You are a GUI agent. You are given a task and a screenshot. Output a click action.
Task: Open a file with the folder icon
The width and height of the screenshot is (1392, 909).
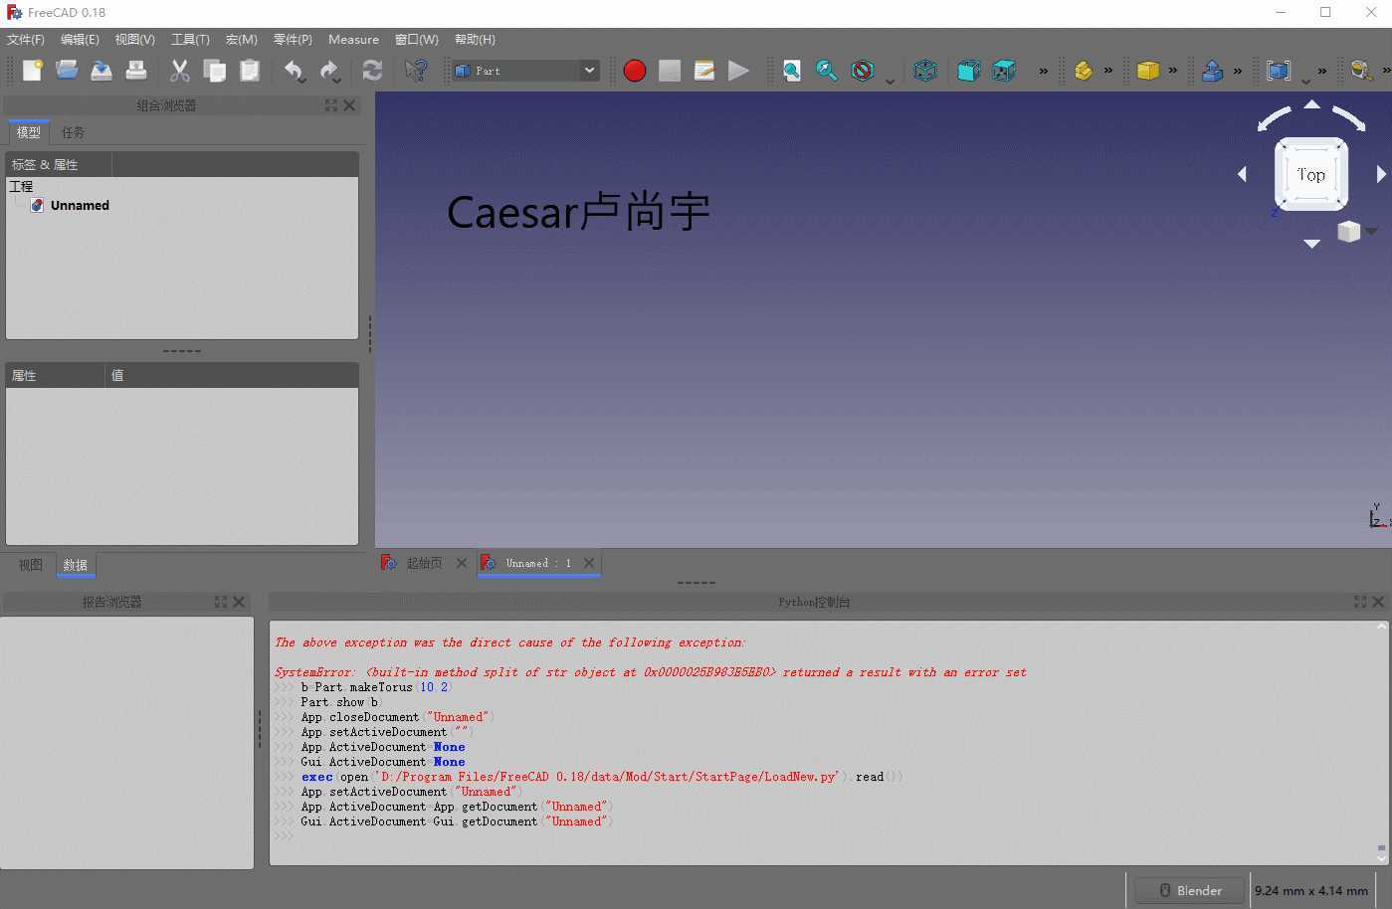coord(67,71)
